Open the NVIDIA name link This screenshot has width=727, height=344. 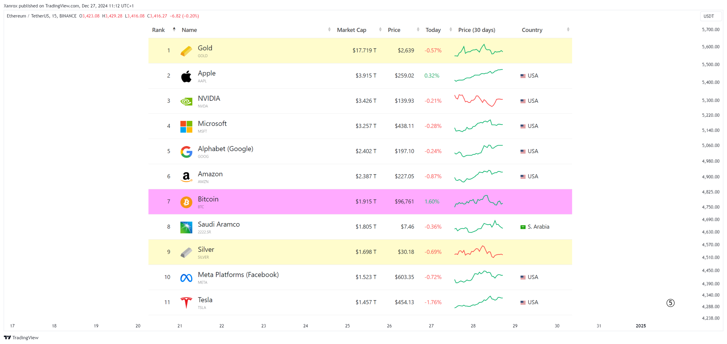pos(209,98)
